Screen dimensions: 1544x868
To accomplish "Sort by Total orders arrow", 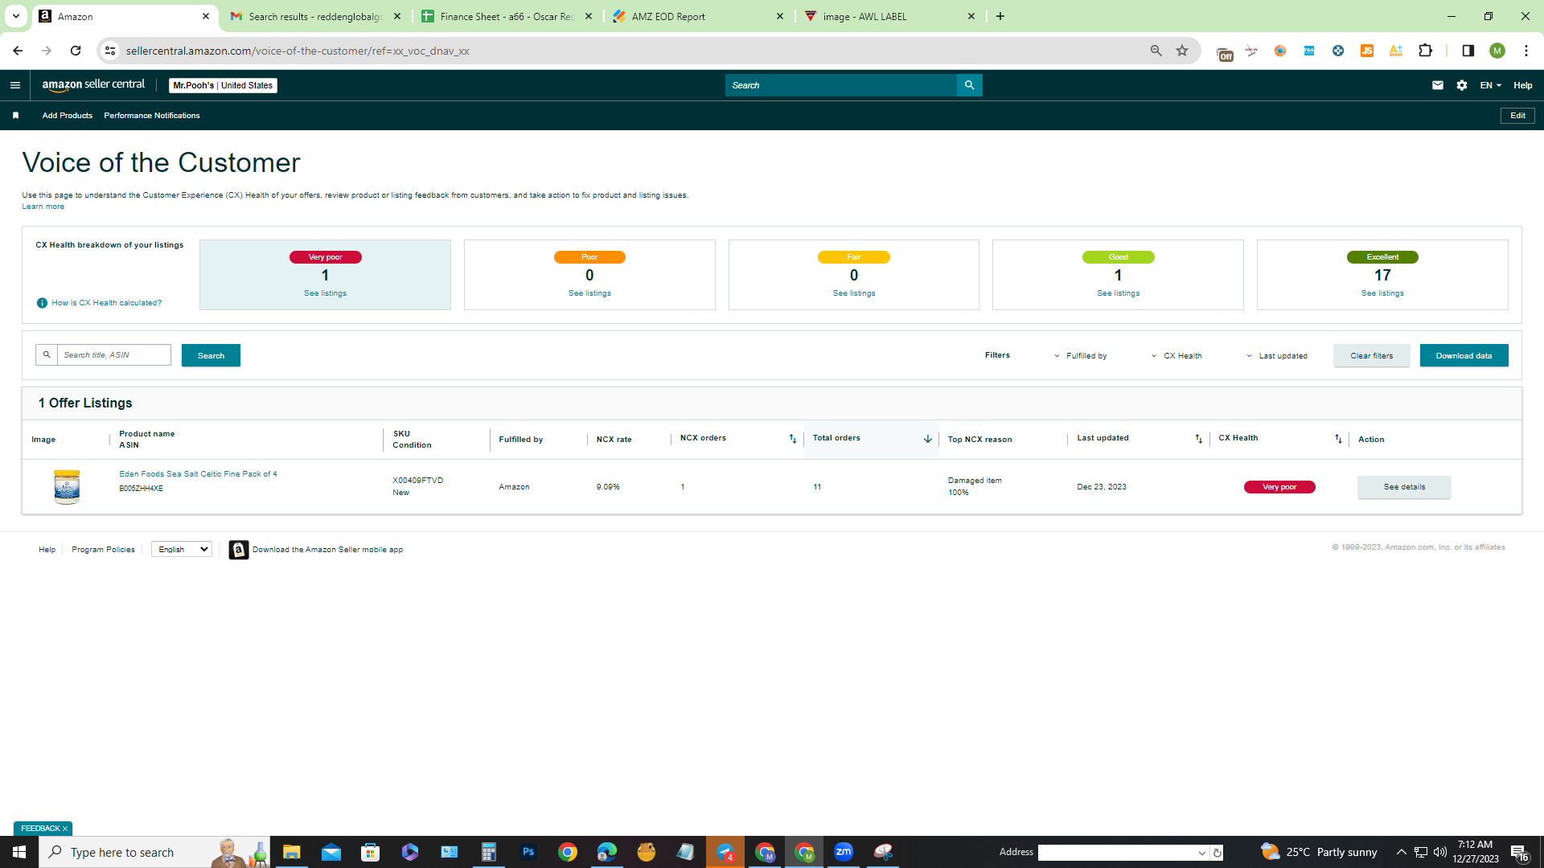I will [x=927, y=439].
